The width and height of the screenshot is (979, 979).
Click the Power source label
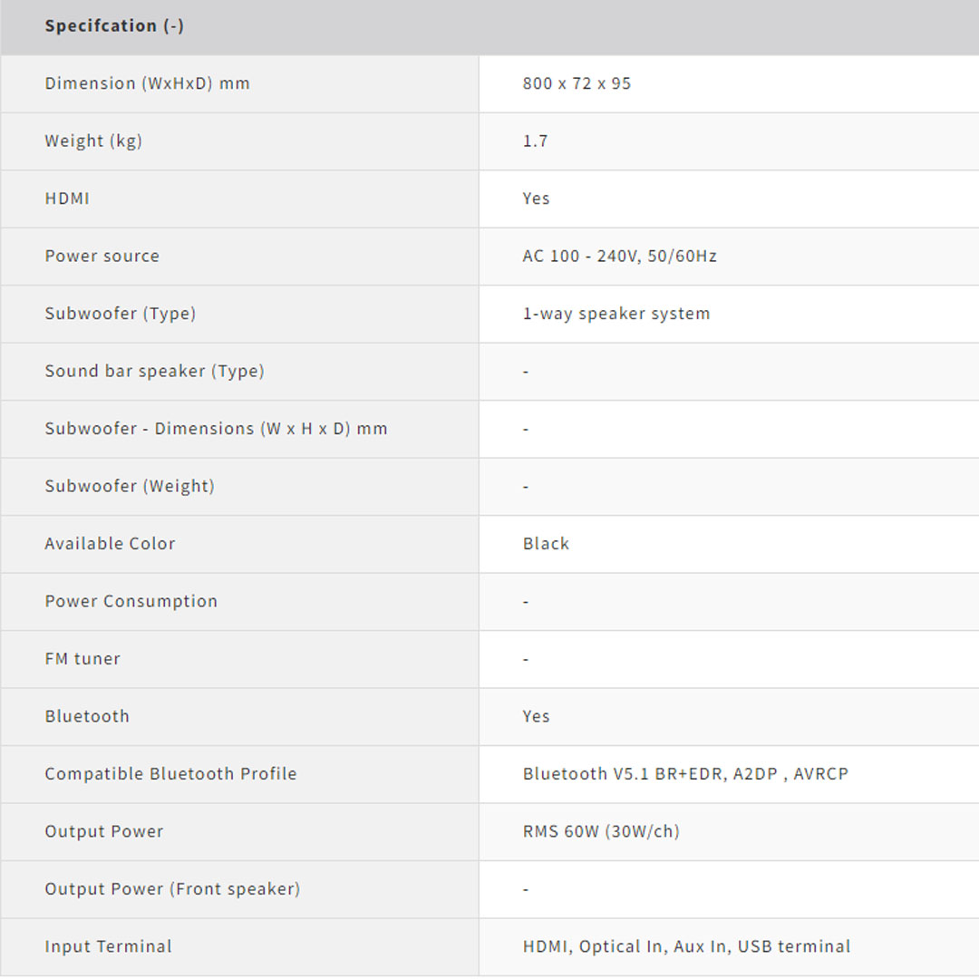coord(102,256)
